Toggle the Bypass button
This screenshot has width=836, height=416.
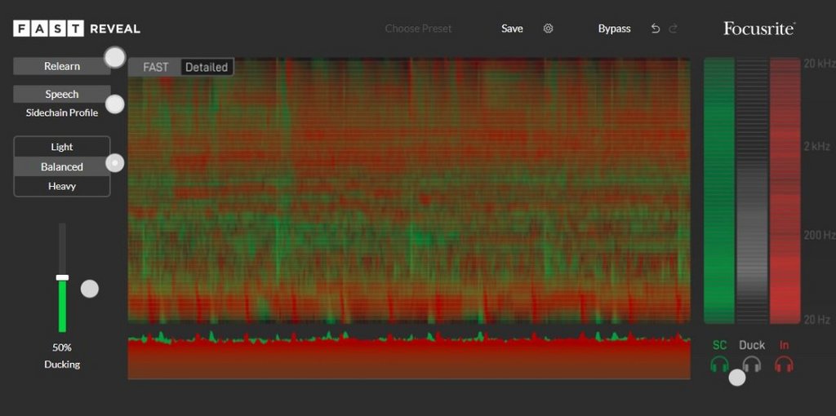coord(614,29)
